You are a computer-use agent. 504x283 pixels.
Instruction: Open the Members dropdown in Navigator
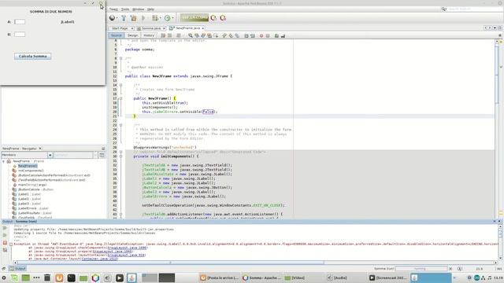pos(50,155)
